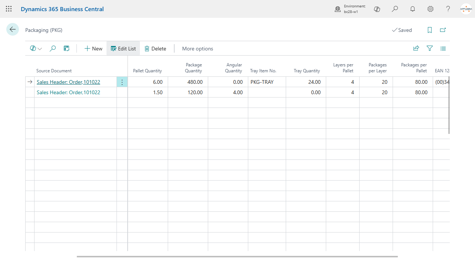Open Dynamics 365 Business Central home
This screenshot has height=267, width=475.
tap(62, 9)
